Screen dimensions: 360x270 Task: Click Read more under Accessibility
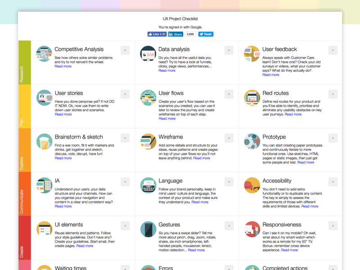(x=310, y=206)
